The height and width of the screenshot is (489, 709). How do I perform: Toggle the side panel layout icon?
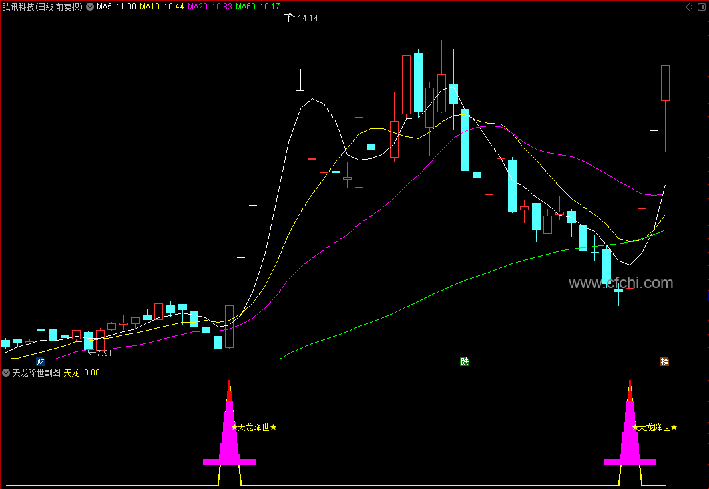click(700, 7)
